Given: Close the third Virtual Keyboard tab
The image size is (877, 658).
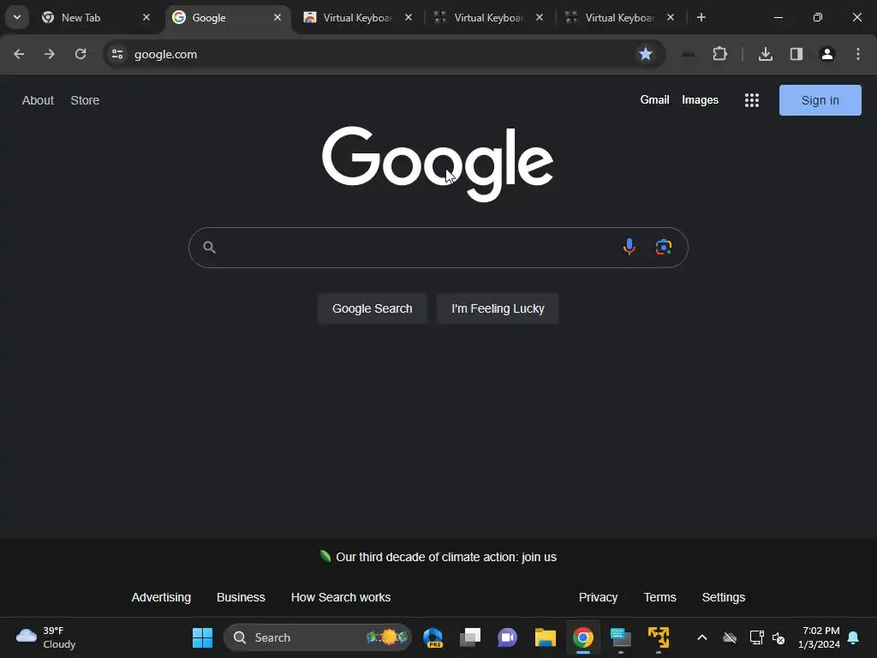Looking at the screenshot, I should pos(670,17).
